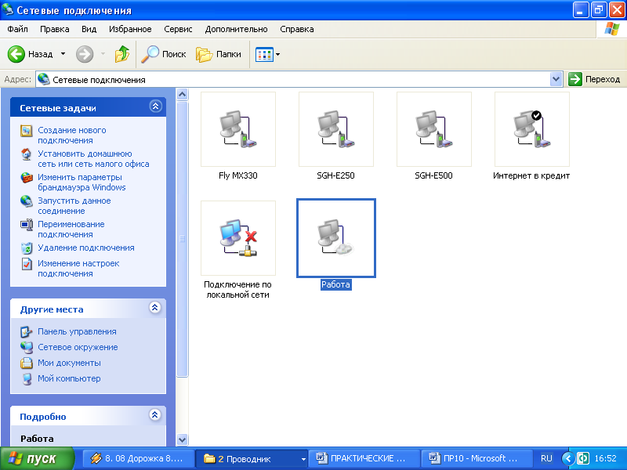The image size is (627, 470).
Task: Click Создание нового подключения link
Action: (72, 135)
